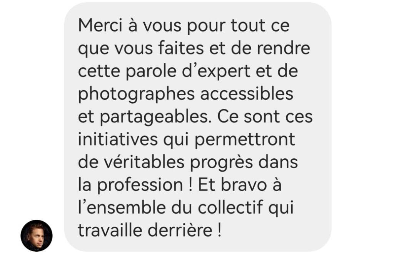The image size is (394, 257).
Task: Click the word "rendre" in the message
Action: [x=283, y=48]
